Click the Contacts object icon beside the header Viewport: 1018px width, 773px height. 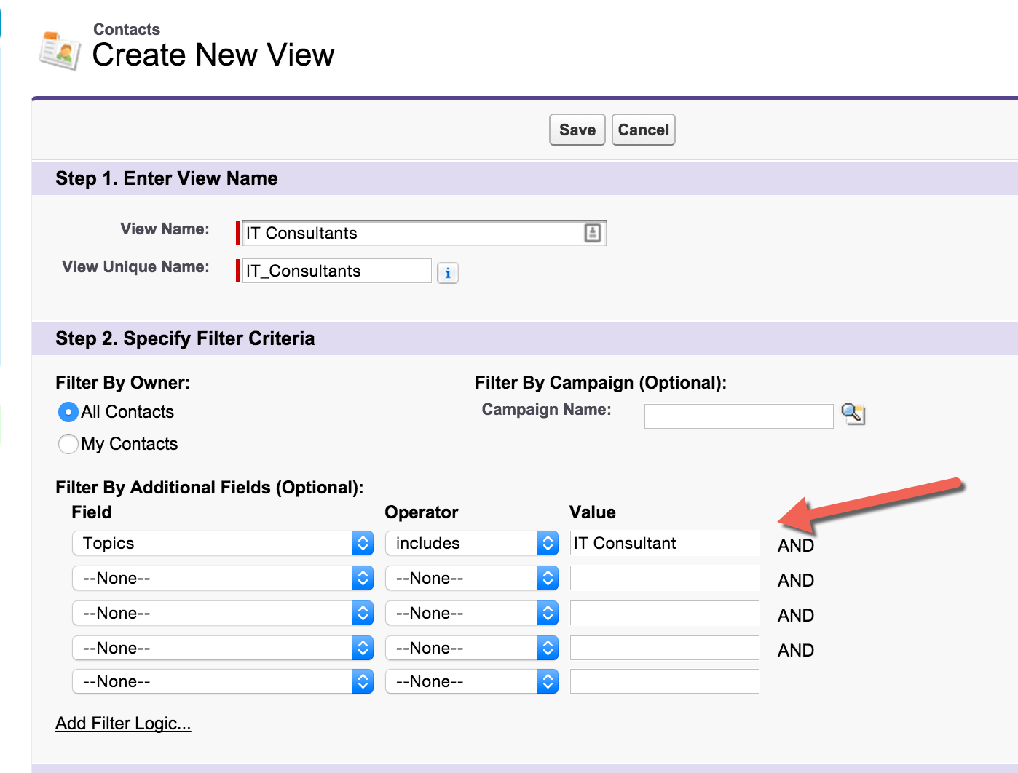click(x=59, y=49)
